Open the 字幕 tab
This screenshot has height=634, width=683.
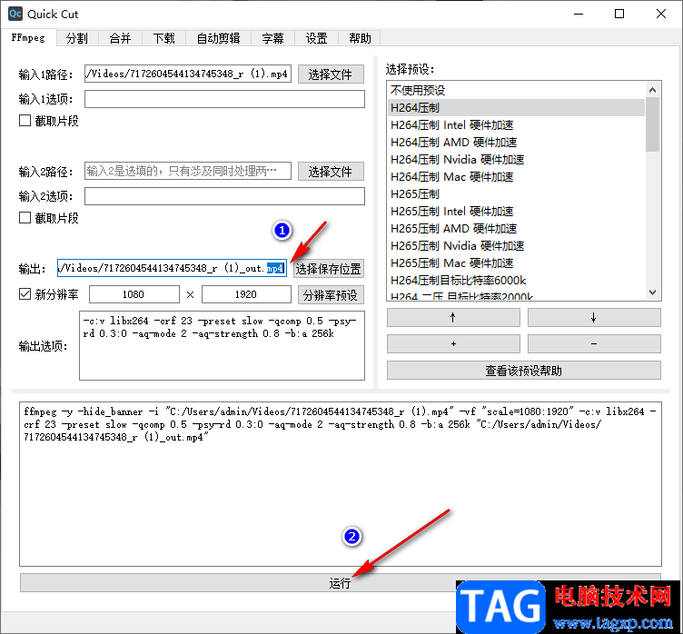[273, 38]
